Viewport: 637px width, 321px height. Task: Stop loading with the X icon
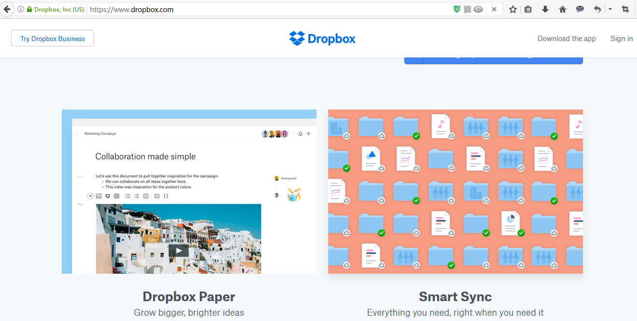(x=494, y=9)
